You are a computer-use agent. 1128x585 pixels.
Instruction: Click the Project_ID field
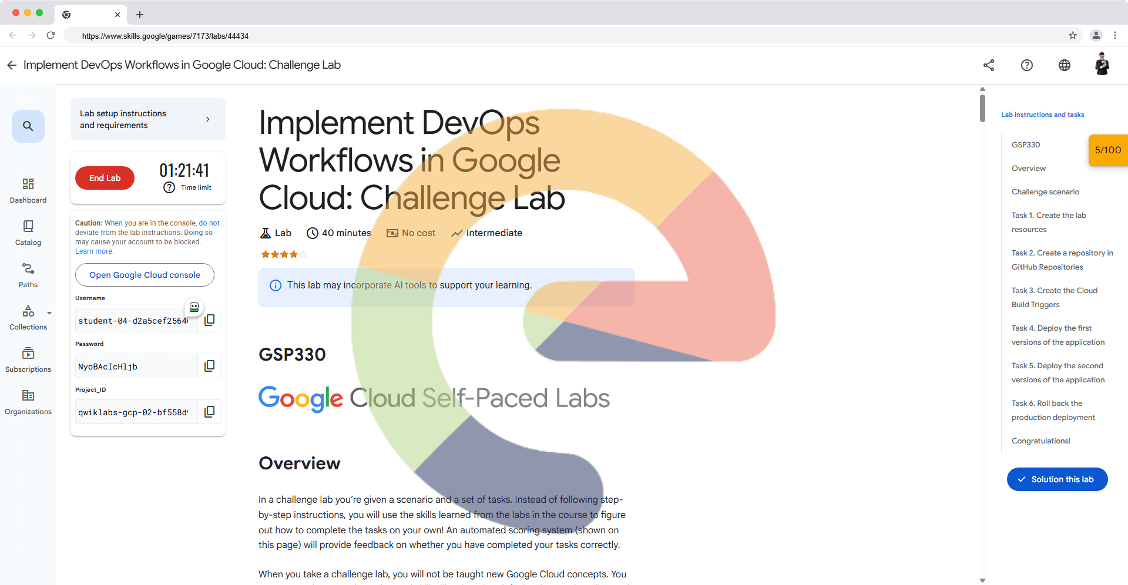(x=136, y=412)
